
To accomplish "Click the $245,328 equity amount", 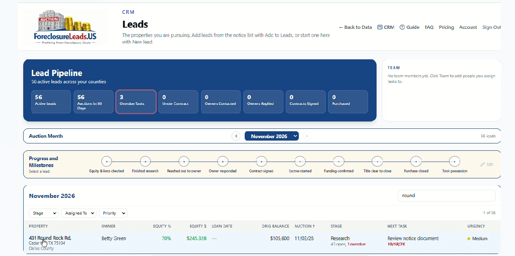I will 197,239.
